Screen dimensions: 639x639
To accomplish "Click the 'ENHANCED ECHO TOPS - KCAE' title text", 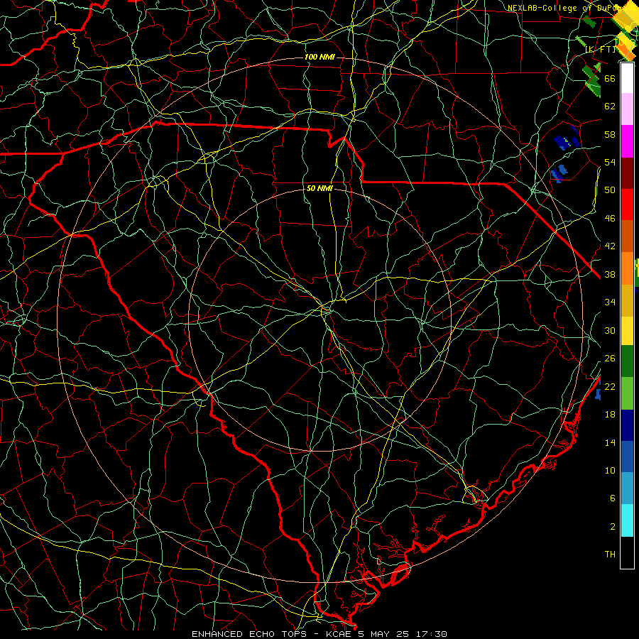I will 273,634.
